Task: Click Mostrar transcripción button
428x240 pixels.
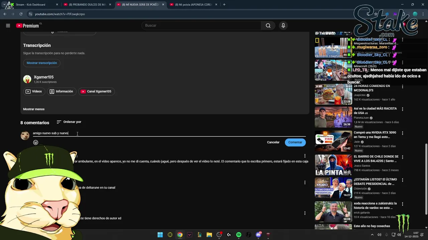Action: point(42,63)
